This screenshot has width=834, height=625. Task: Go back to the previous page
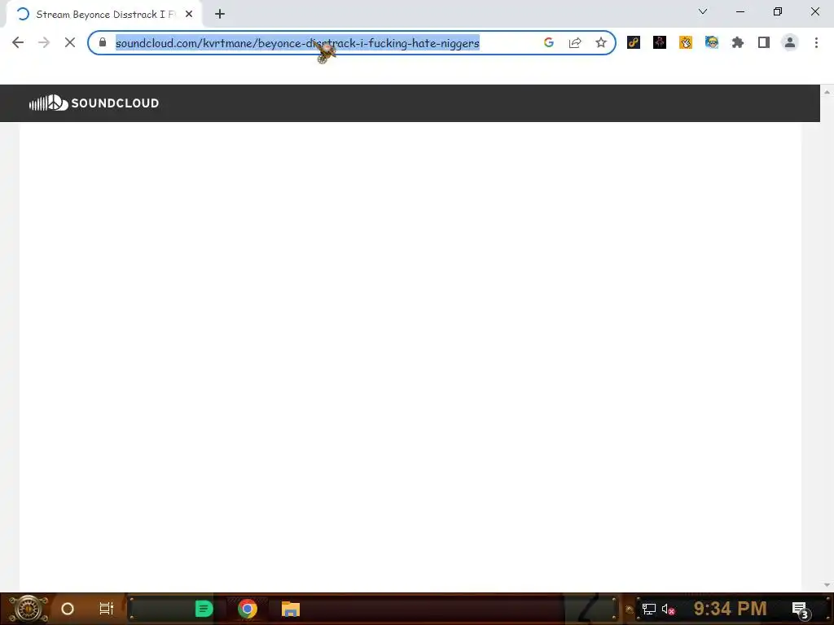click(x=18, y=42)
